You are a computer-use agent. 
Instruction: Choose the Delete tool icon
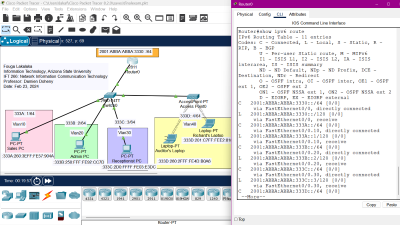(x=27, y=30)
